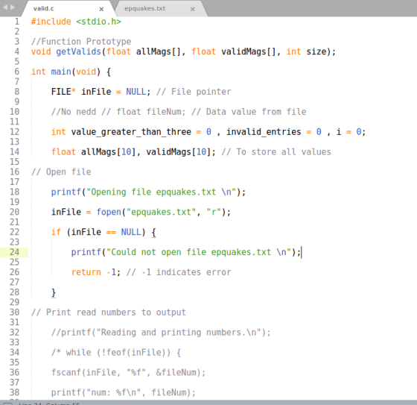This screenshot has height=405, width=417.
Task: Click 'value_greater_than_three' variable
Action: (x=131, y=132)
